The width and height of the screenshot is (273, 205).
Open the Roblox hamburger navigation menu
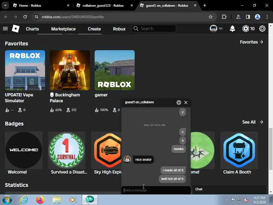point(5,29)
